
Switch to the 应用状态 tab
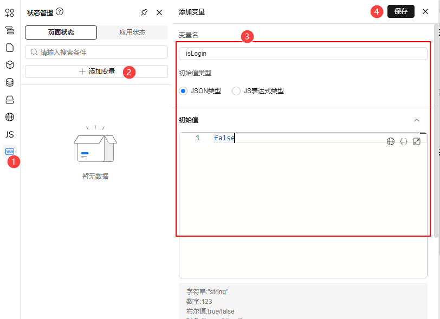132,32
